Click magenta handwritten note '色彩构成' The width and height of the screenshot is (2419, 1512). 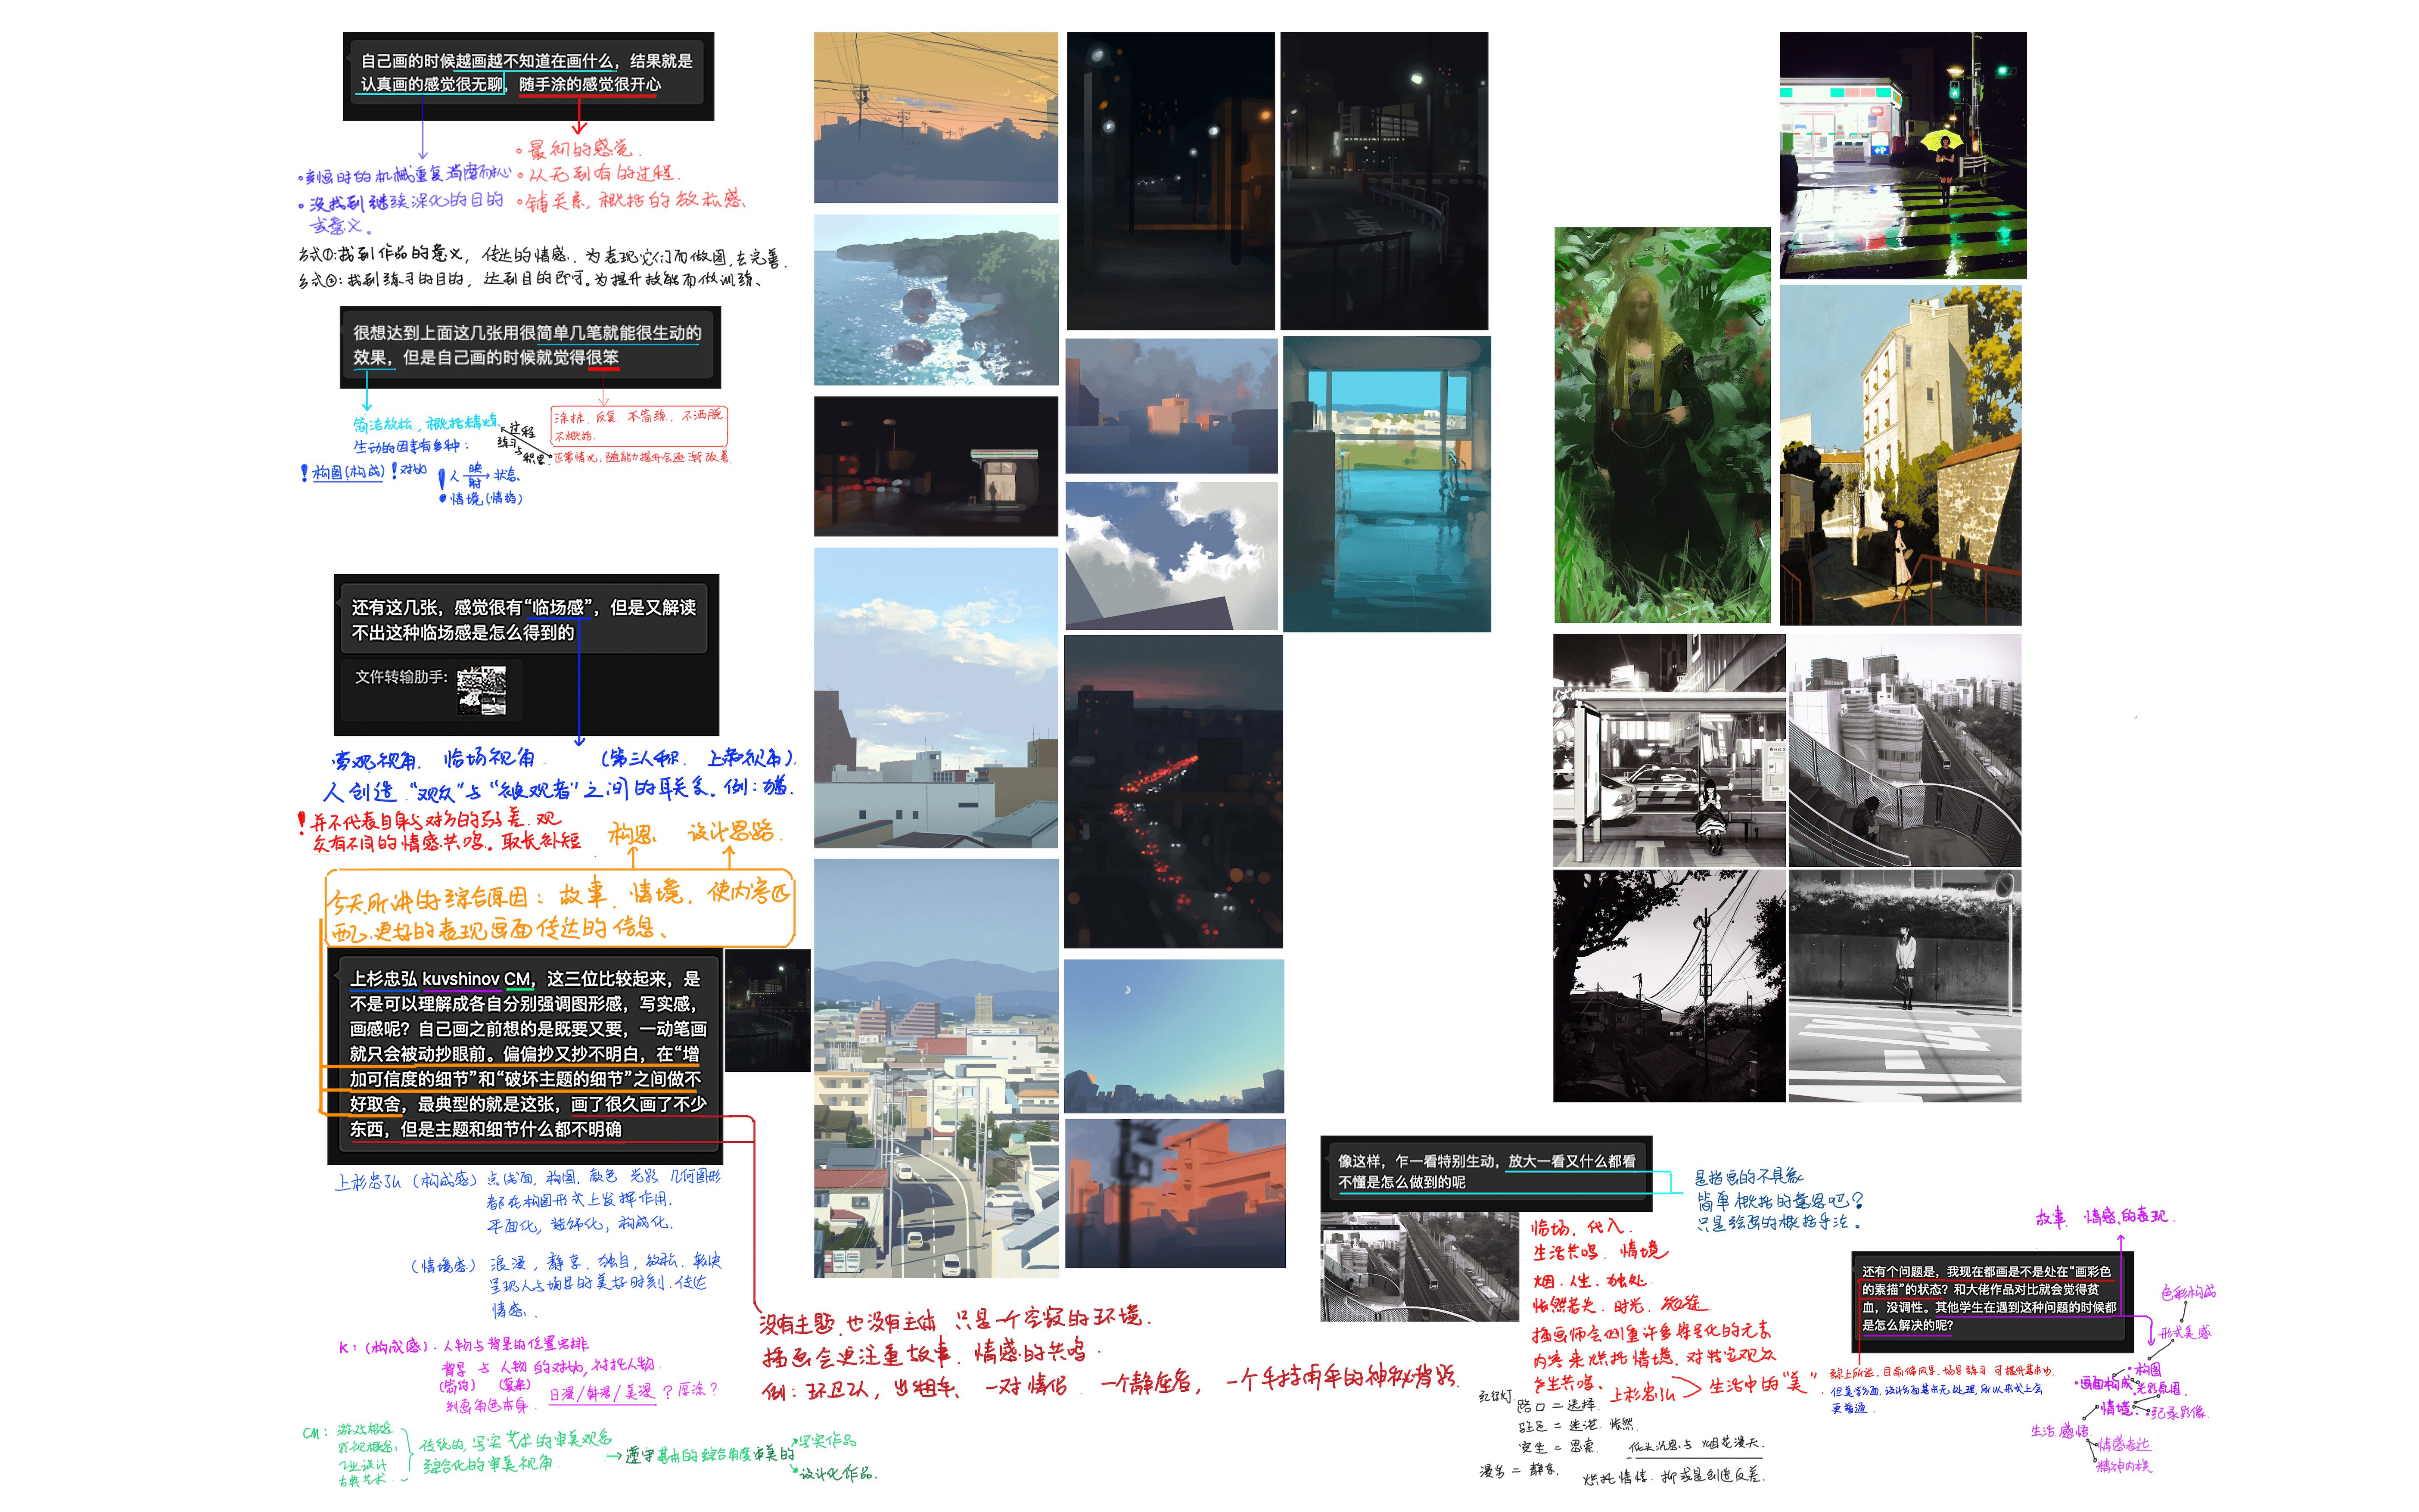tap(2188, 1293)
